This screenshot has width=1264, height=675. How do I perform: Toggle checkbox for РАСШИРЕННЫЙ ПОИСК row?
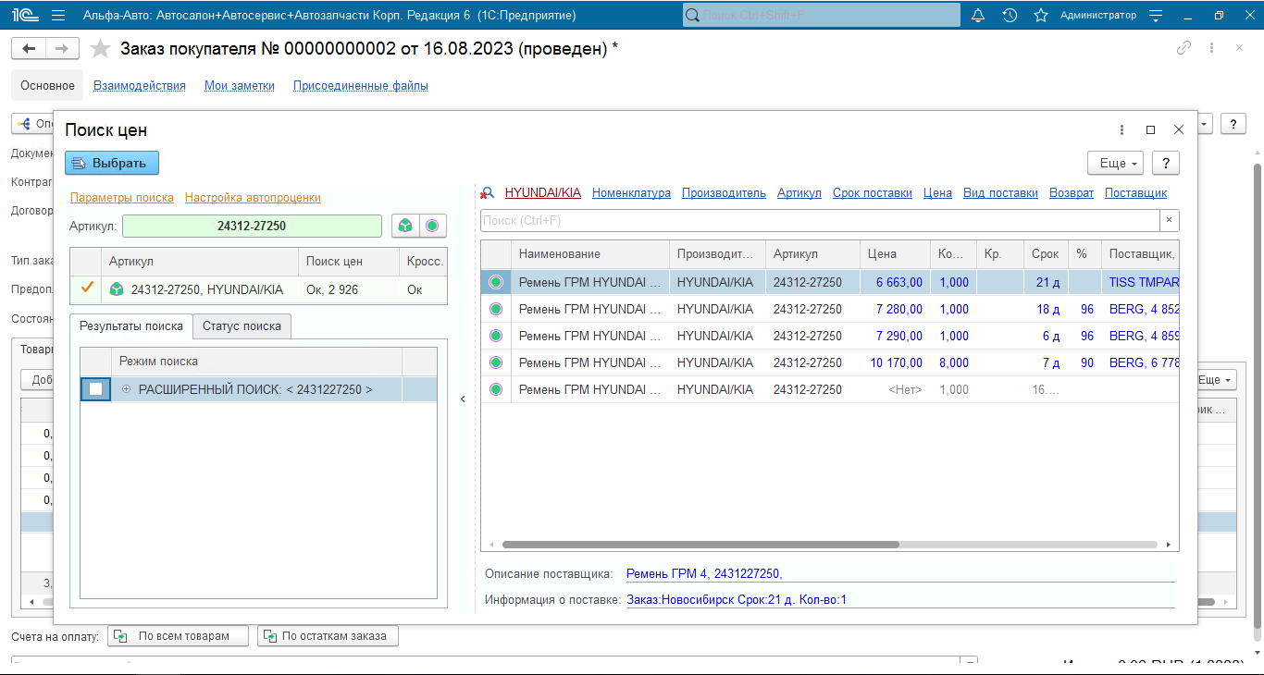(95, 389)
